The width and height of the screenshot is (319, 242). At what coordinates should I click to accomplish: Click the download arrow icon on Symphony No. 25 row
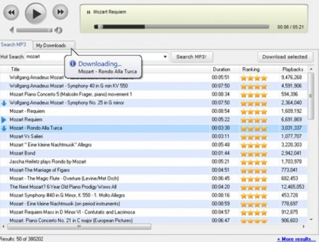pos(4,103)
